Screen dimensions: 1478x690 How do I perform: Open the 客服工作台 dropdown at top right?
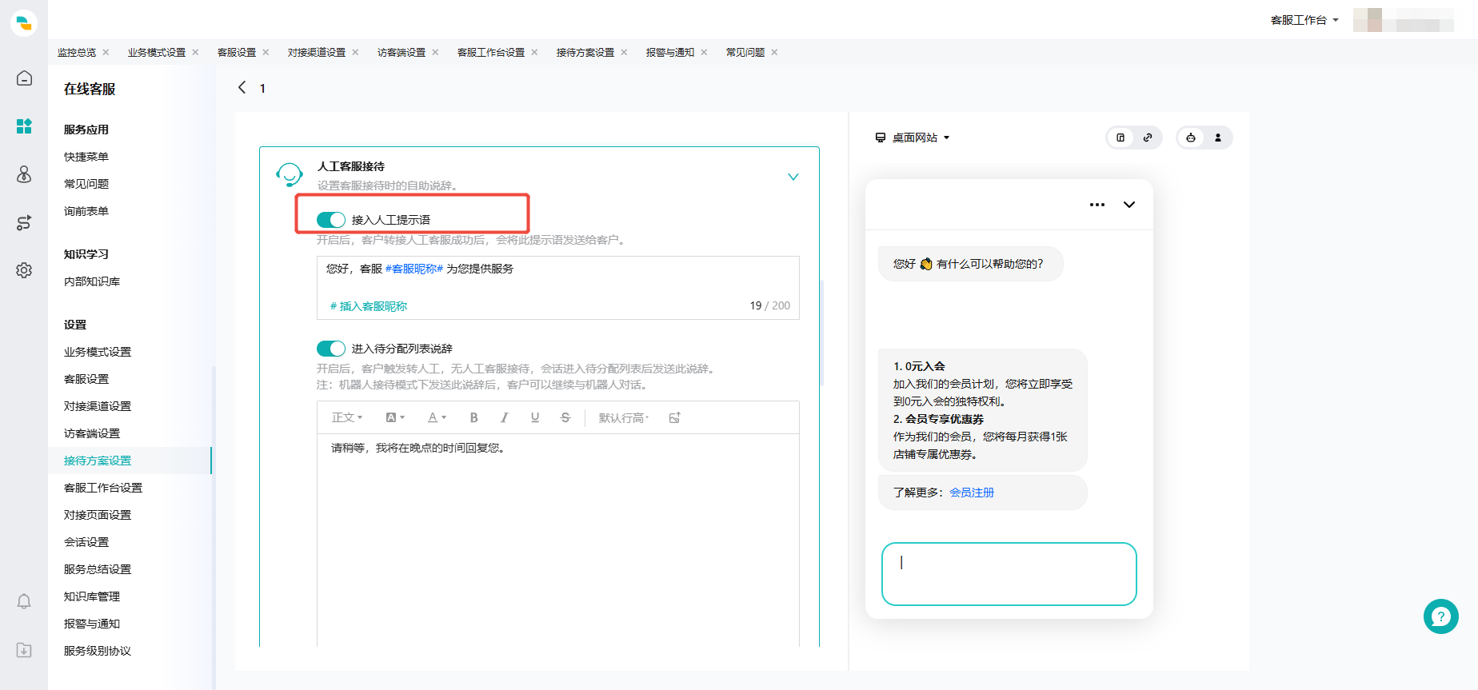pyautogui.click(x=1304, y=20)
